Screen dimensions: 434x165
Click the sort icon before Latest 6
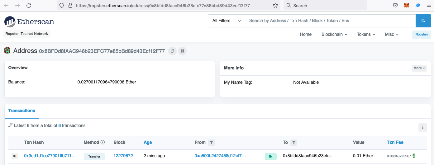[10, 126]
